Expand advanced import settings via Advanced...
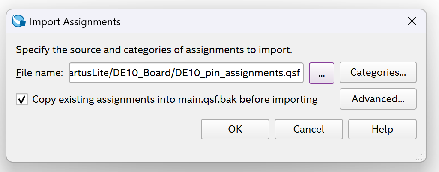Screen dimensions: 439x172 pyautogui.click(x=378, y=99)
